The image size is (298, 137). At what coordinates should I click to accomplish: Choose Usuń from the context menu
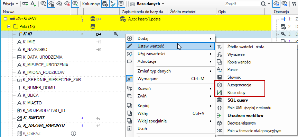(x=170, y=129)
